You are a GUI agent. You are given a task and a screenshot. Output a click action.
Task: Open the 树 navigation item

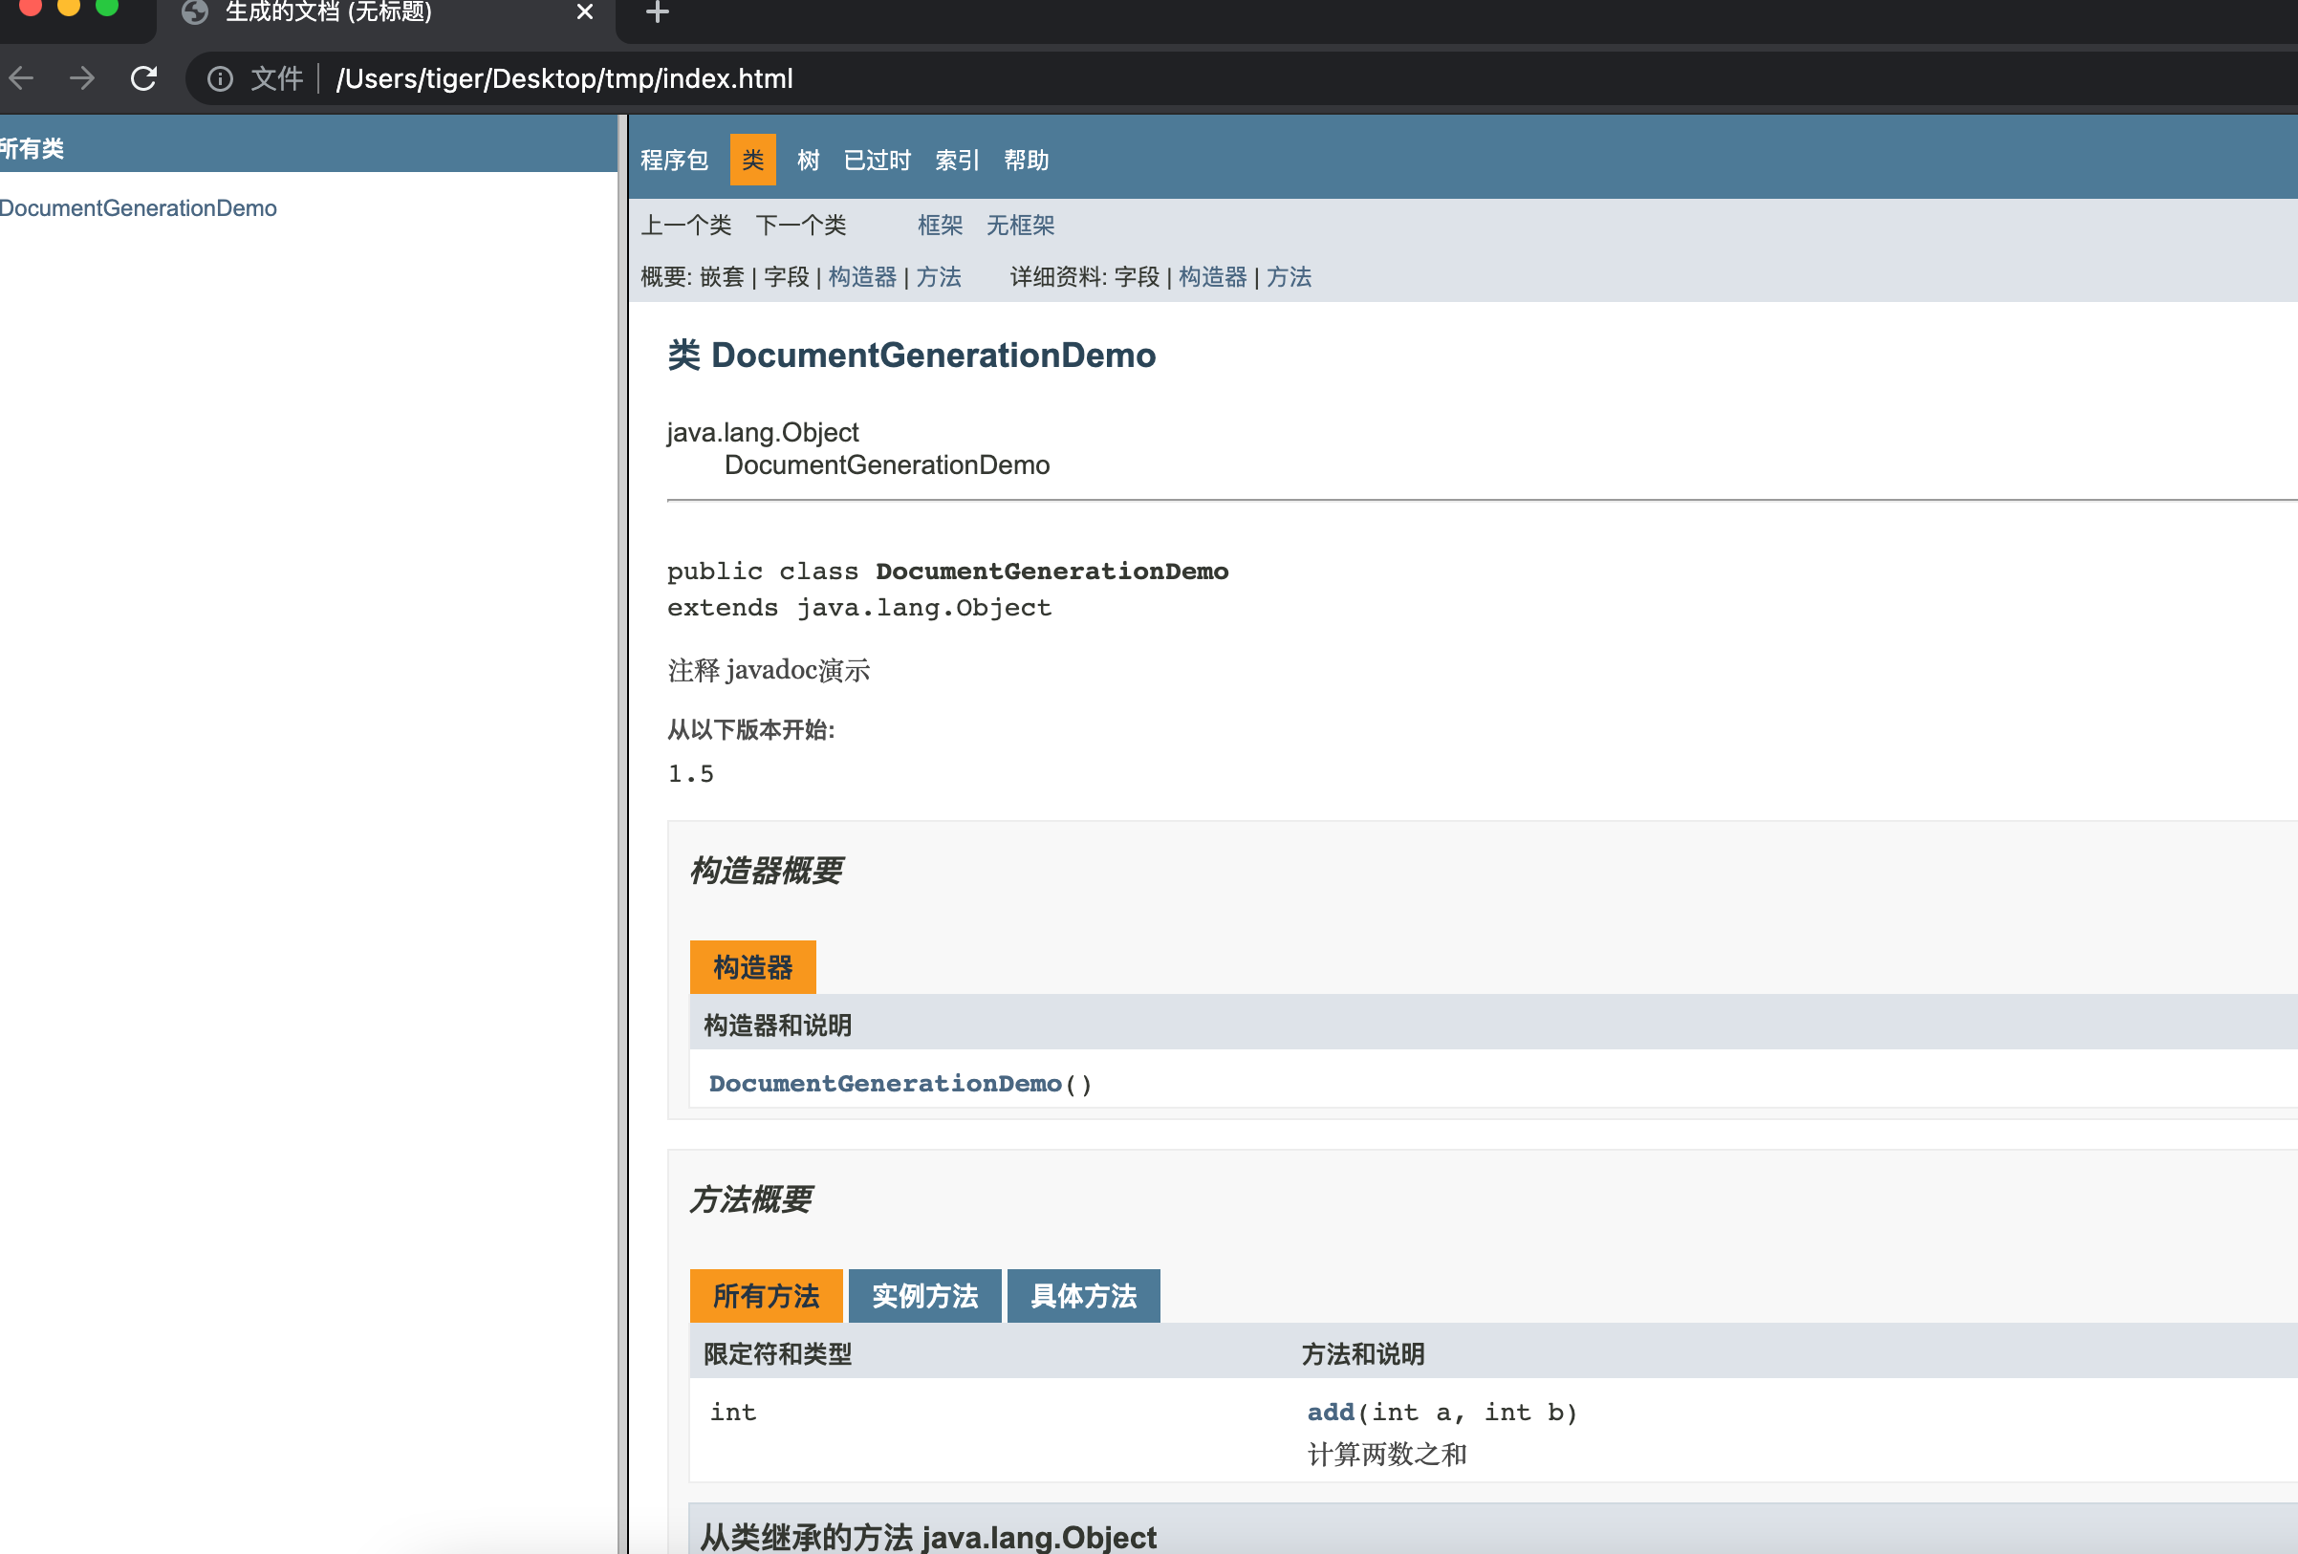[x=808, y=161]
